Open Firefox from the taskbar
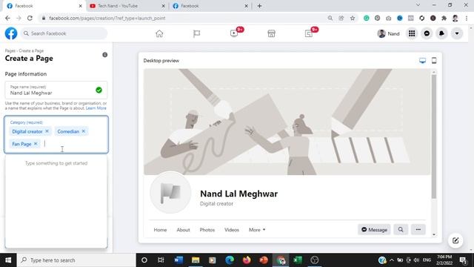474x267 pixels. 247,260
